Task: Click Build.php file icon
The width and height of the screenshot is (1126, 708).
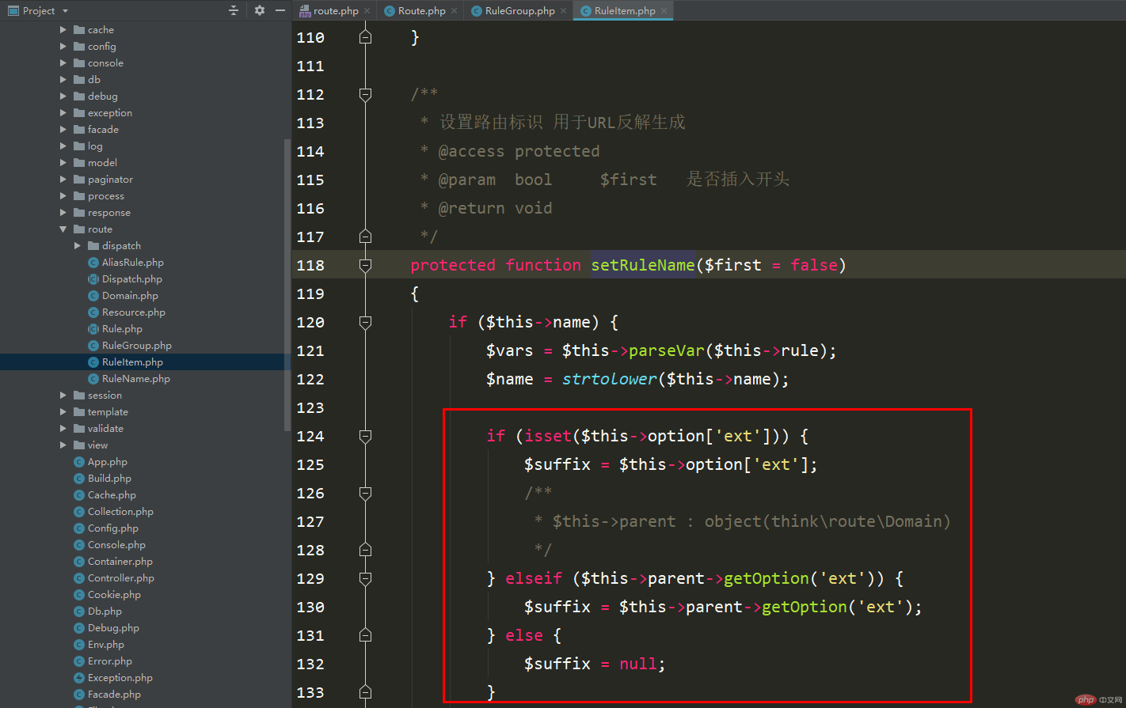Action: pyautogui.click(x=79, y=479)
